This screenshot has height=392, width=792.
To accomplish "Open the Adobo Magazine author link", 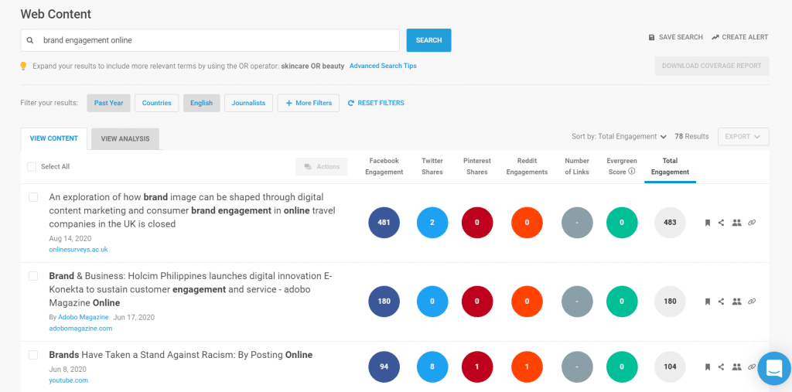I will coord(84,317).
